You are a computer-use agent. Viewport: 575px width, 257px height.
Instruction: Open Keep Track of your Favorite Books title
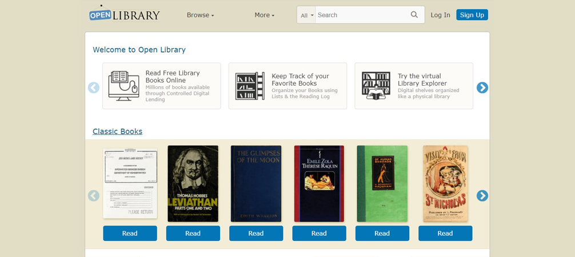click(300, 79)
